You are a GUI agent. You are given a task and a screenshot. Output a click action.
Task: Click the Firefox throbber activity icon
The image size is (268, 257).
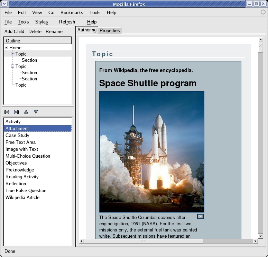click(x=263, y=12)
